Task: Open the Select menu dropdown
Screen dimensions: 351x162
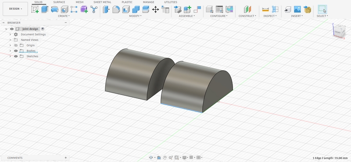Action: [x=322, y=16]
